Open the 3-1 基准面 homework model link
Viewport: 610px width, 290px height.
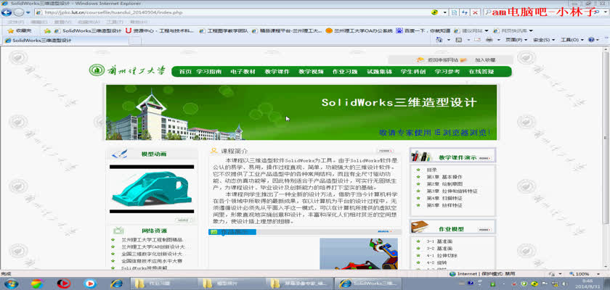pos(439,241)
